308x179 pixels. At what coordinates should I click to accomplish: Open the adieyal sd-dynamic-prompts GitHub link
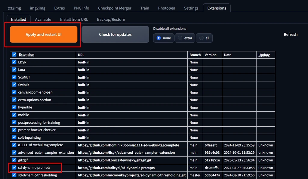coord(116,168)
